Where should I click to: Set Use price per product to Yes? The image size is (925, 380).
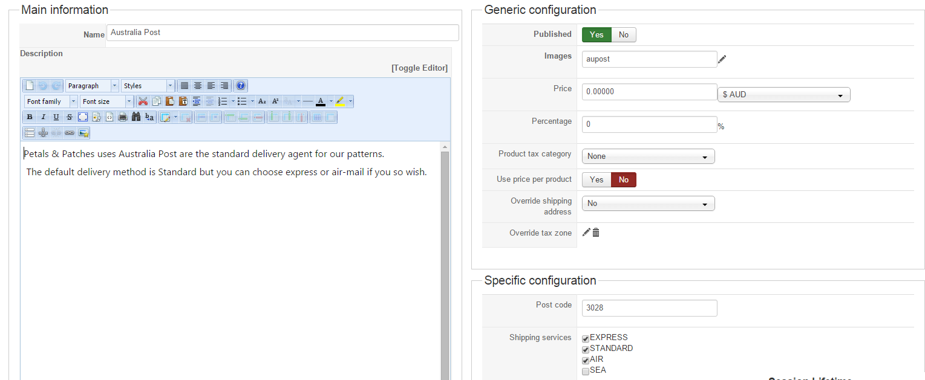point(597,180)
